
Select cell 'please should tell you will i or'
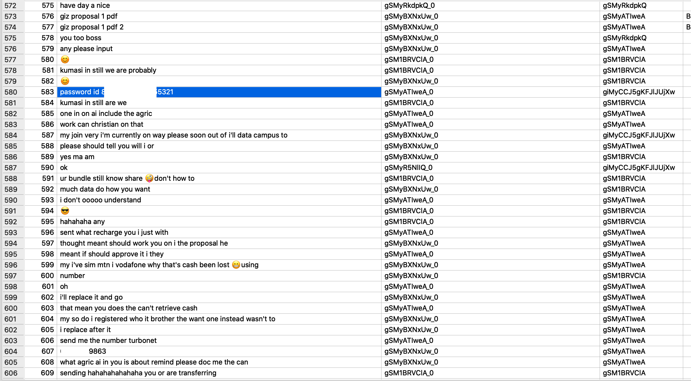[x=219, y=146]
